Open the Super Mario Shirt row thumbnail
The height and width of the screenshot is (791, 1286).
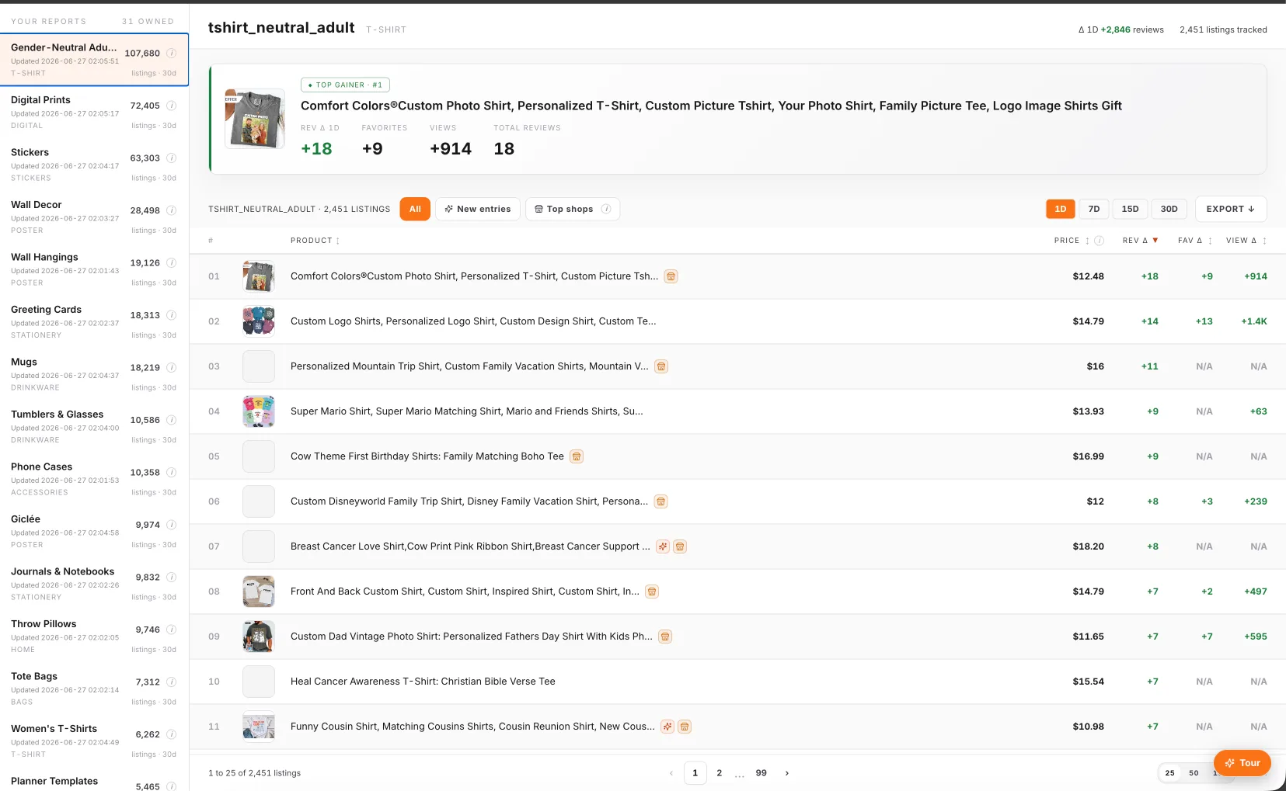(259, 411)
